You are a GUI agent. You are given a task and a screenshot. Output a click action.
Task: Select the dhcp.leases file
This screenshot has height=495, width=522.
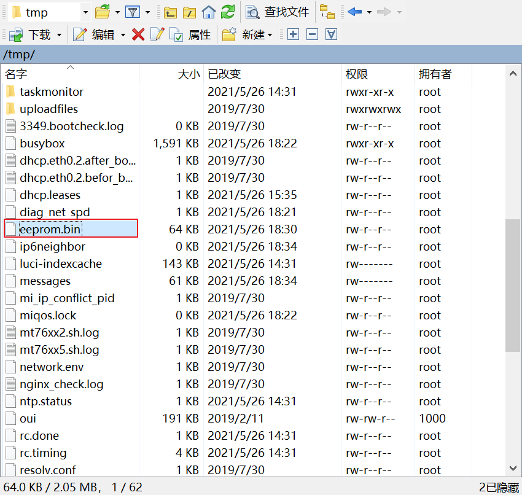tap(50, 195)
